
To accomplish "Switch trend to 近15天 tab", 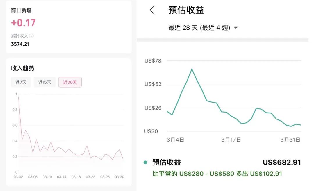I will [45, 82].
